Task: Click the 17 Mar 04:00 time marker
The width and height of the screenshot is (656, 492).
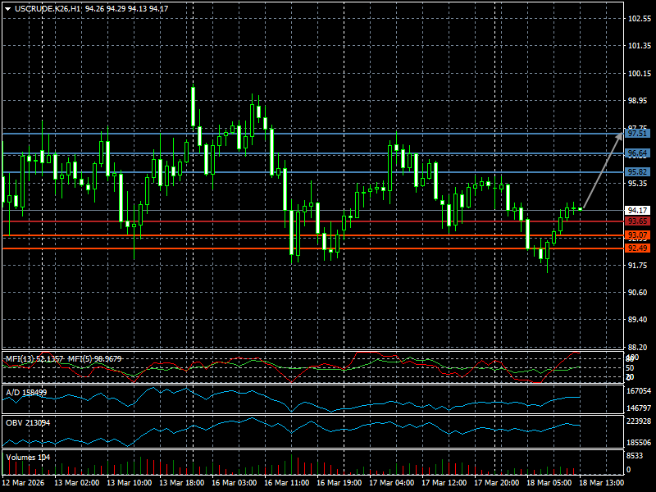Action: 391,483
